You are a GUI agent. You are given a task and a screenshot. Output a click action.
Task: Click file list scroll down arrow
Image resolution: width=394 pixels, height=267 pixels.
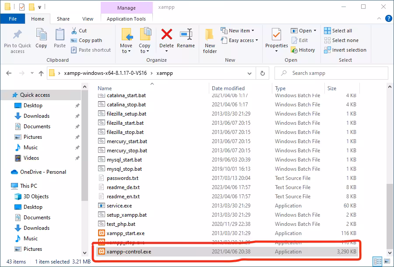(390, 253)
